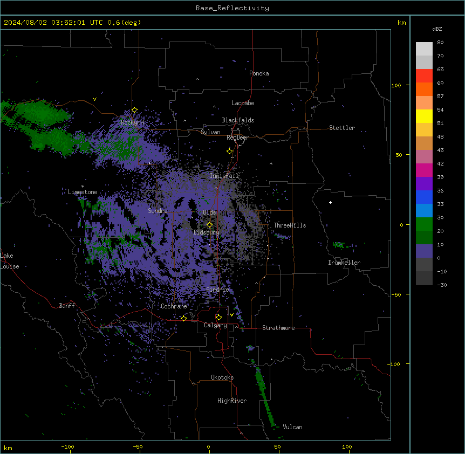Pick the orange 57-60 dBZ legend swatch

pyautogui.click(x=424, y=89)
